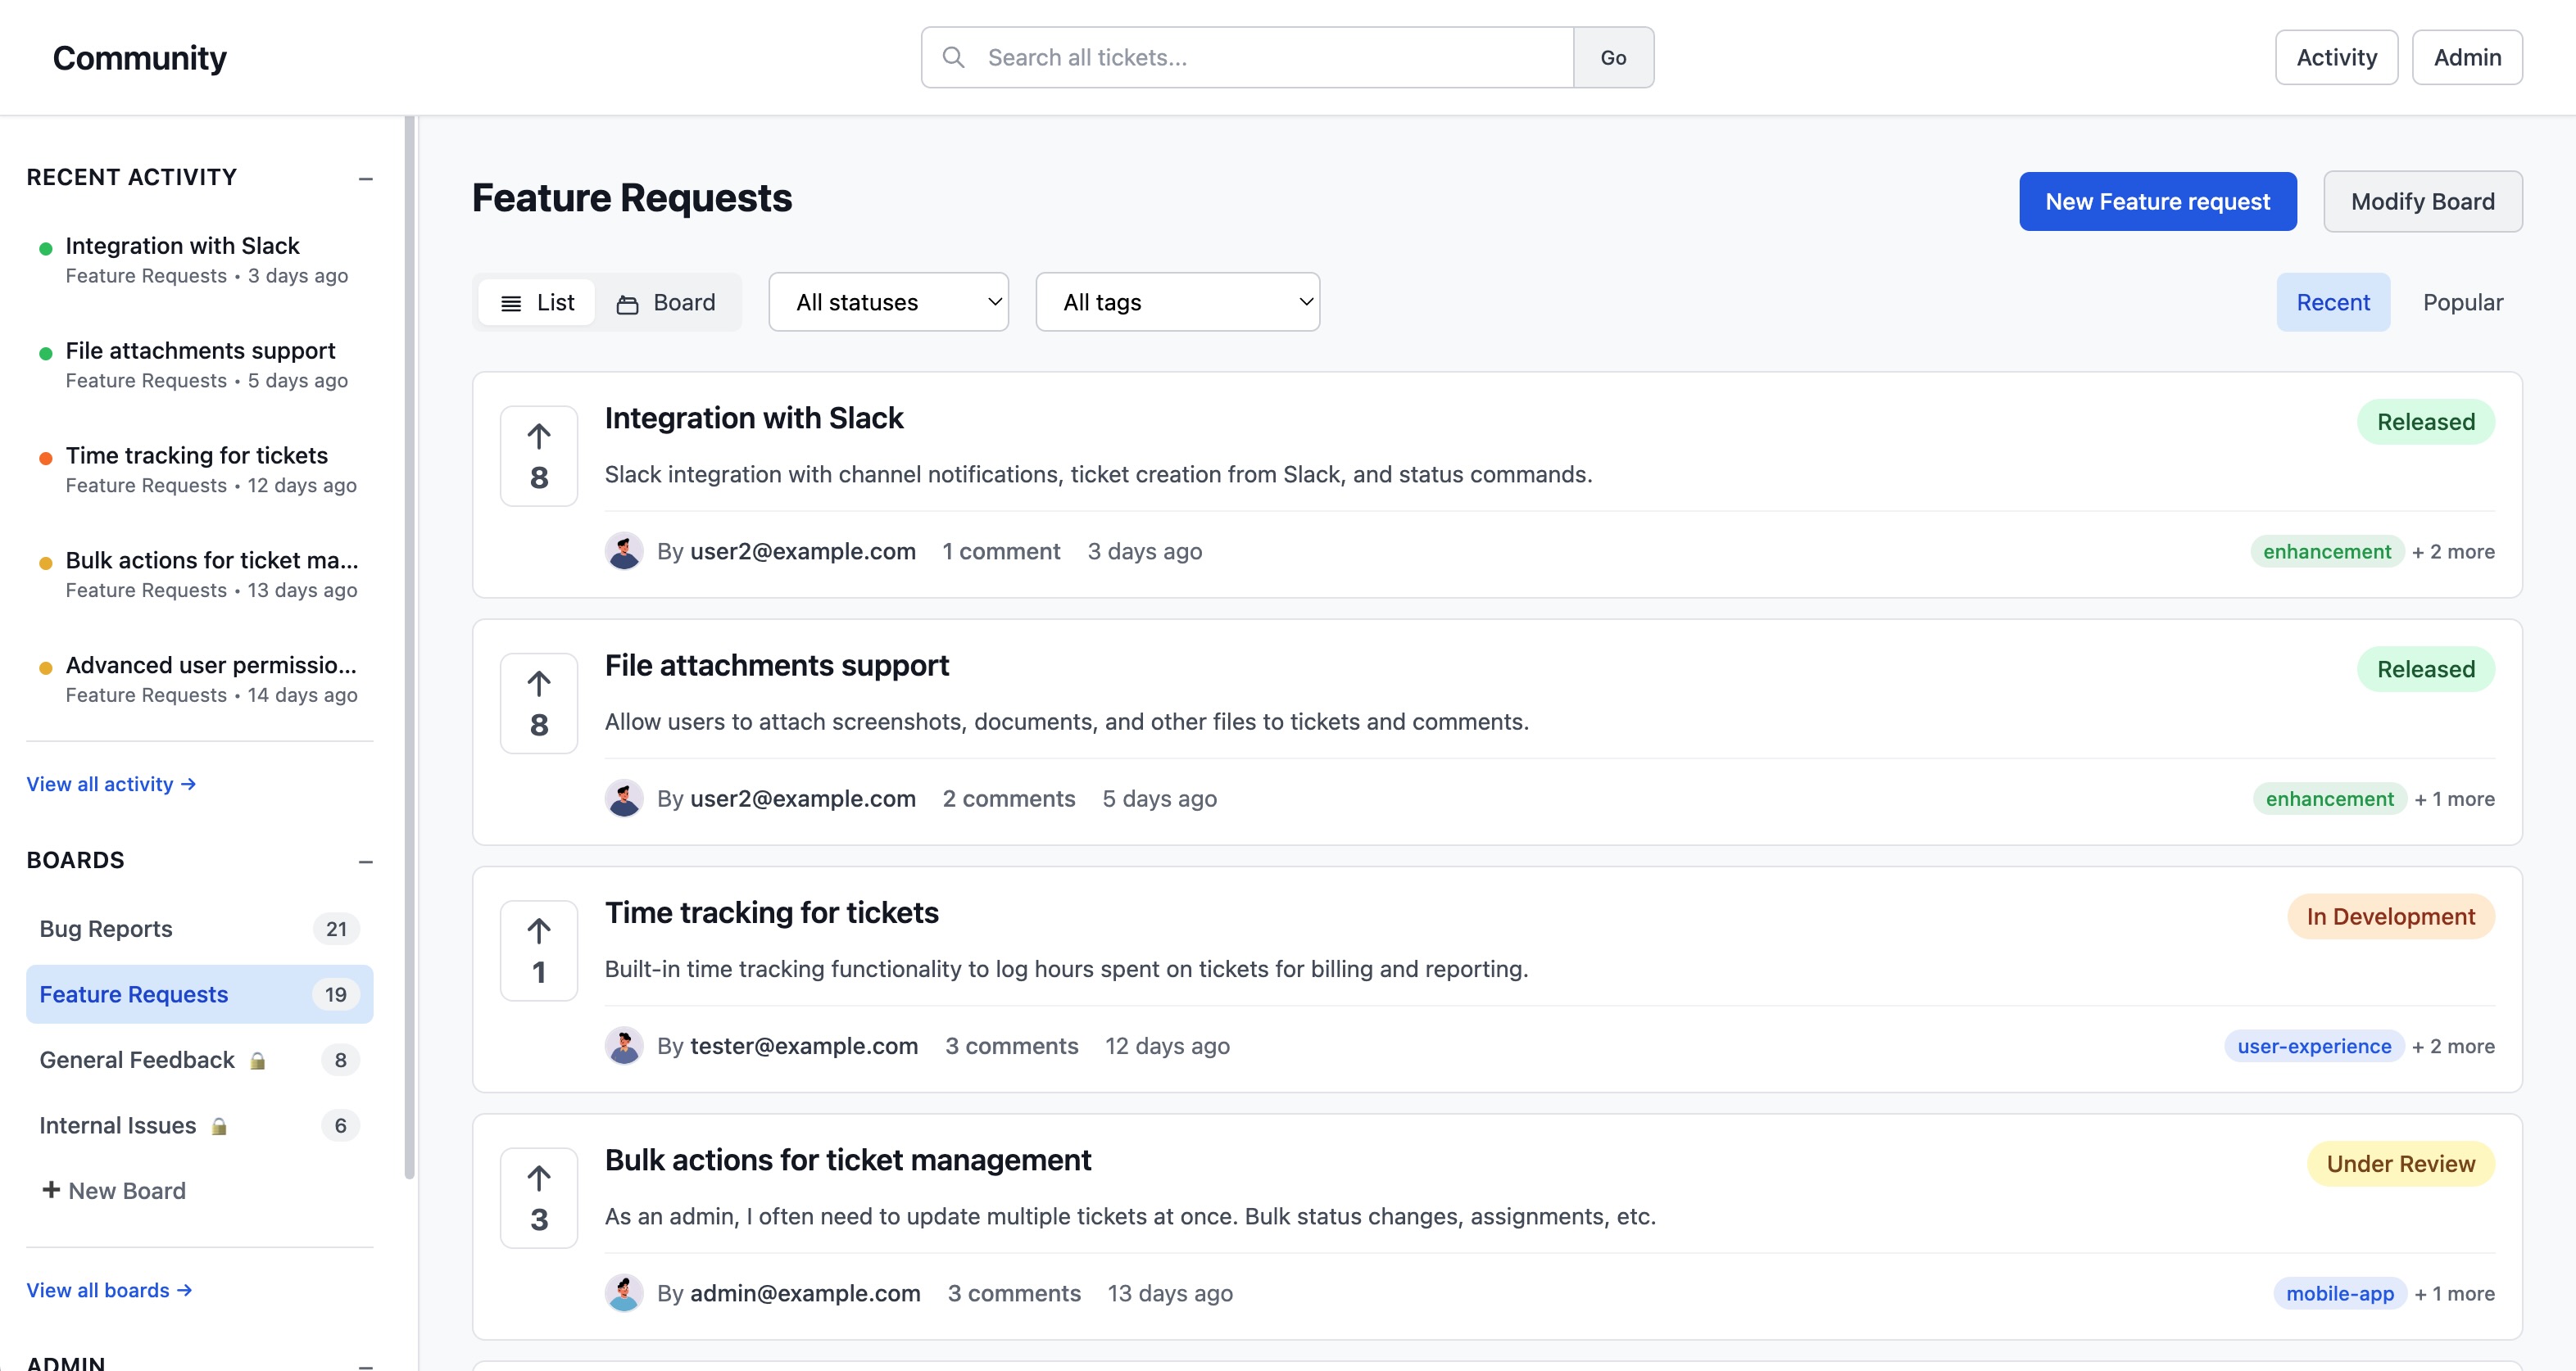Click enhancement tag on Slack ticket
The width and height of the screenshot is (2576, 1371).
(2327, 552)
